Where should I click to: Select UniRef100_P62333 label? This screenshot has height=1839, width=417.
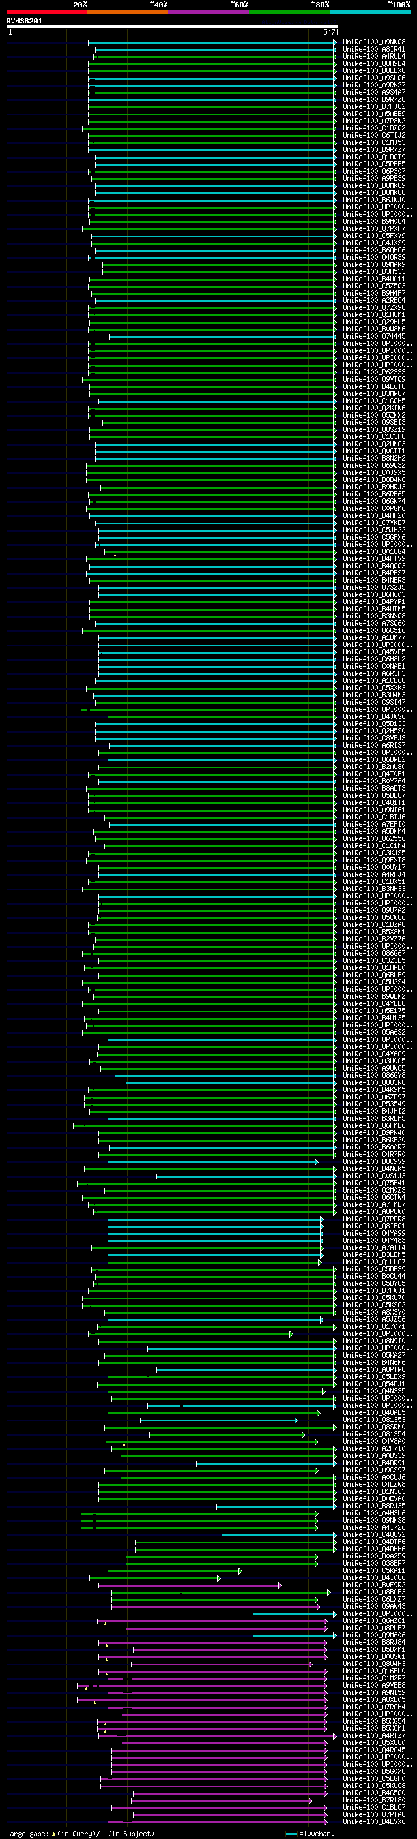point(374,372)
